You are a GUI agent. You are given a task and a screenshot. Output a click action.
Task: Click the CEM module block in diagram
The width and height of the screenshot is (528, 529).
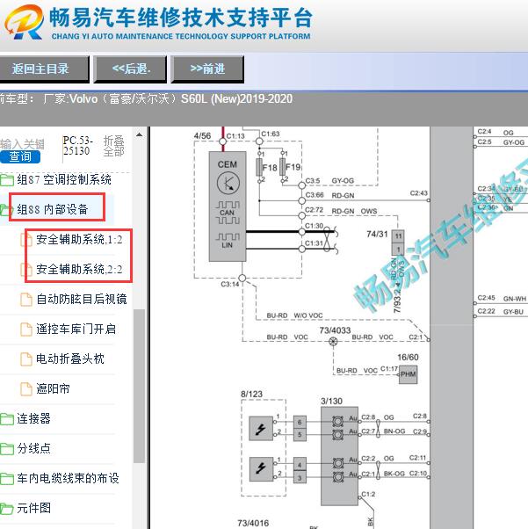pos(228,207)
